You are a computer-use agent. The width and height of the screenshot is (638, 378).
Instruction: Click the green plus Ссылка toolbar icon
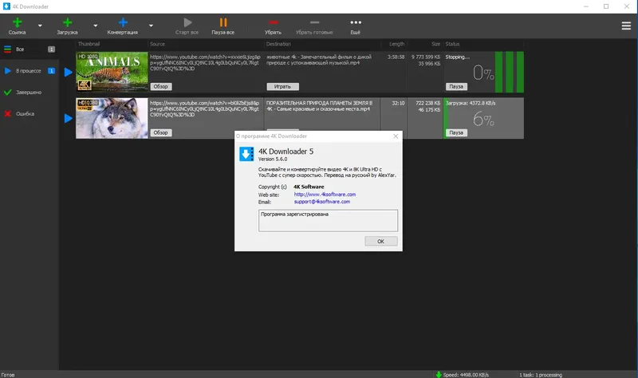[x=17, y=22]
